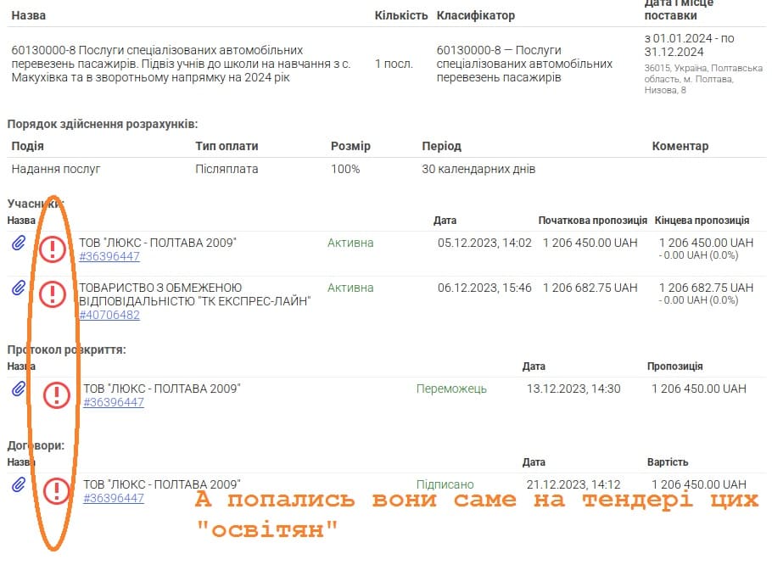Click the Підписано contract status

(x=445, y=484)
